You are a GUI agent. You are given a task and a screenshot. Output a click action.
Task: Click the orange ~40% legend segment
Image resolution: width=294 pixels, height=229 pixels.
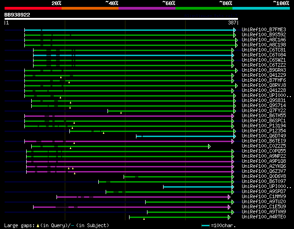(x=90, y=8)
